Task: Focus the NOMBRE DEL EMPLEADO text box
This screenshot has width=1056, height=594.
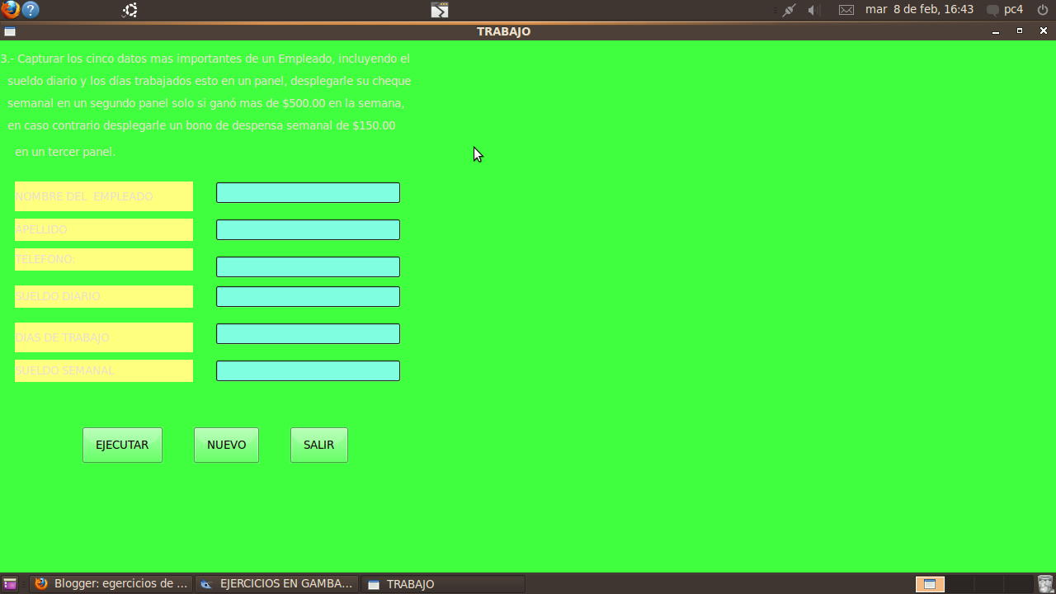Action: [308, 193]
